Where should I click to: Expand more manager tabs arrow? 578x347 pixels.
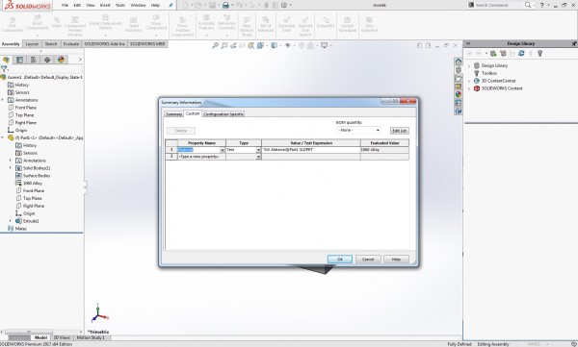pos(80,60)
